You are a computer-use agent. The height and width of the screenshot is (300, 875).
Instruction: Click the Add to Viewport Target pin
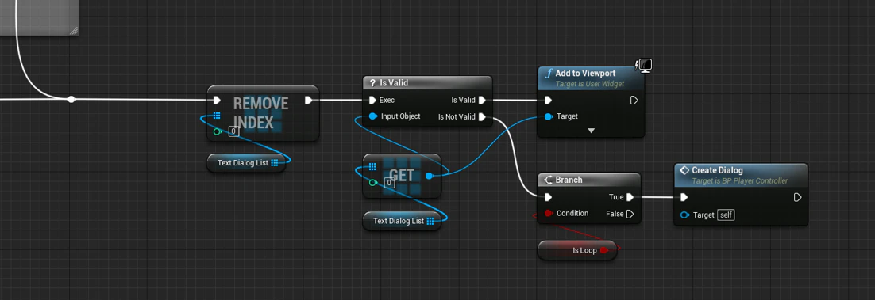point(548,116)
